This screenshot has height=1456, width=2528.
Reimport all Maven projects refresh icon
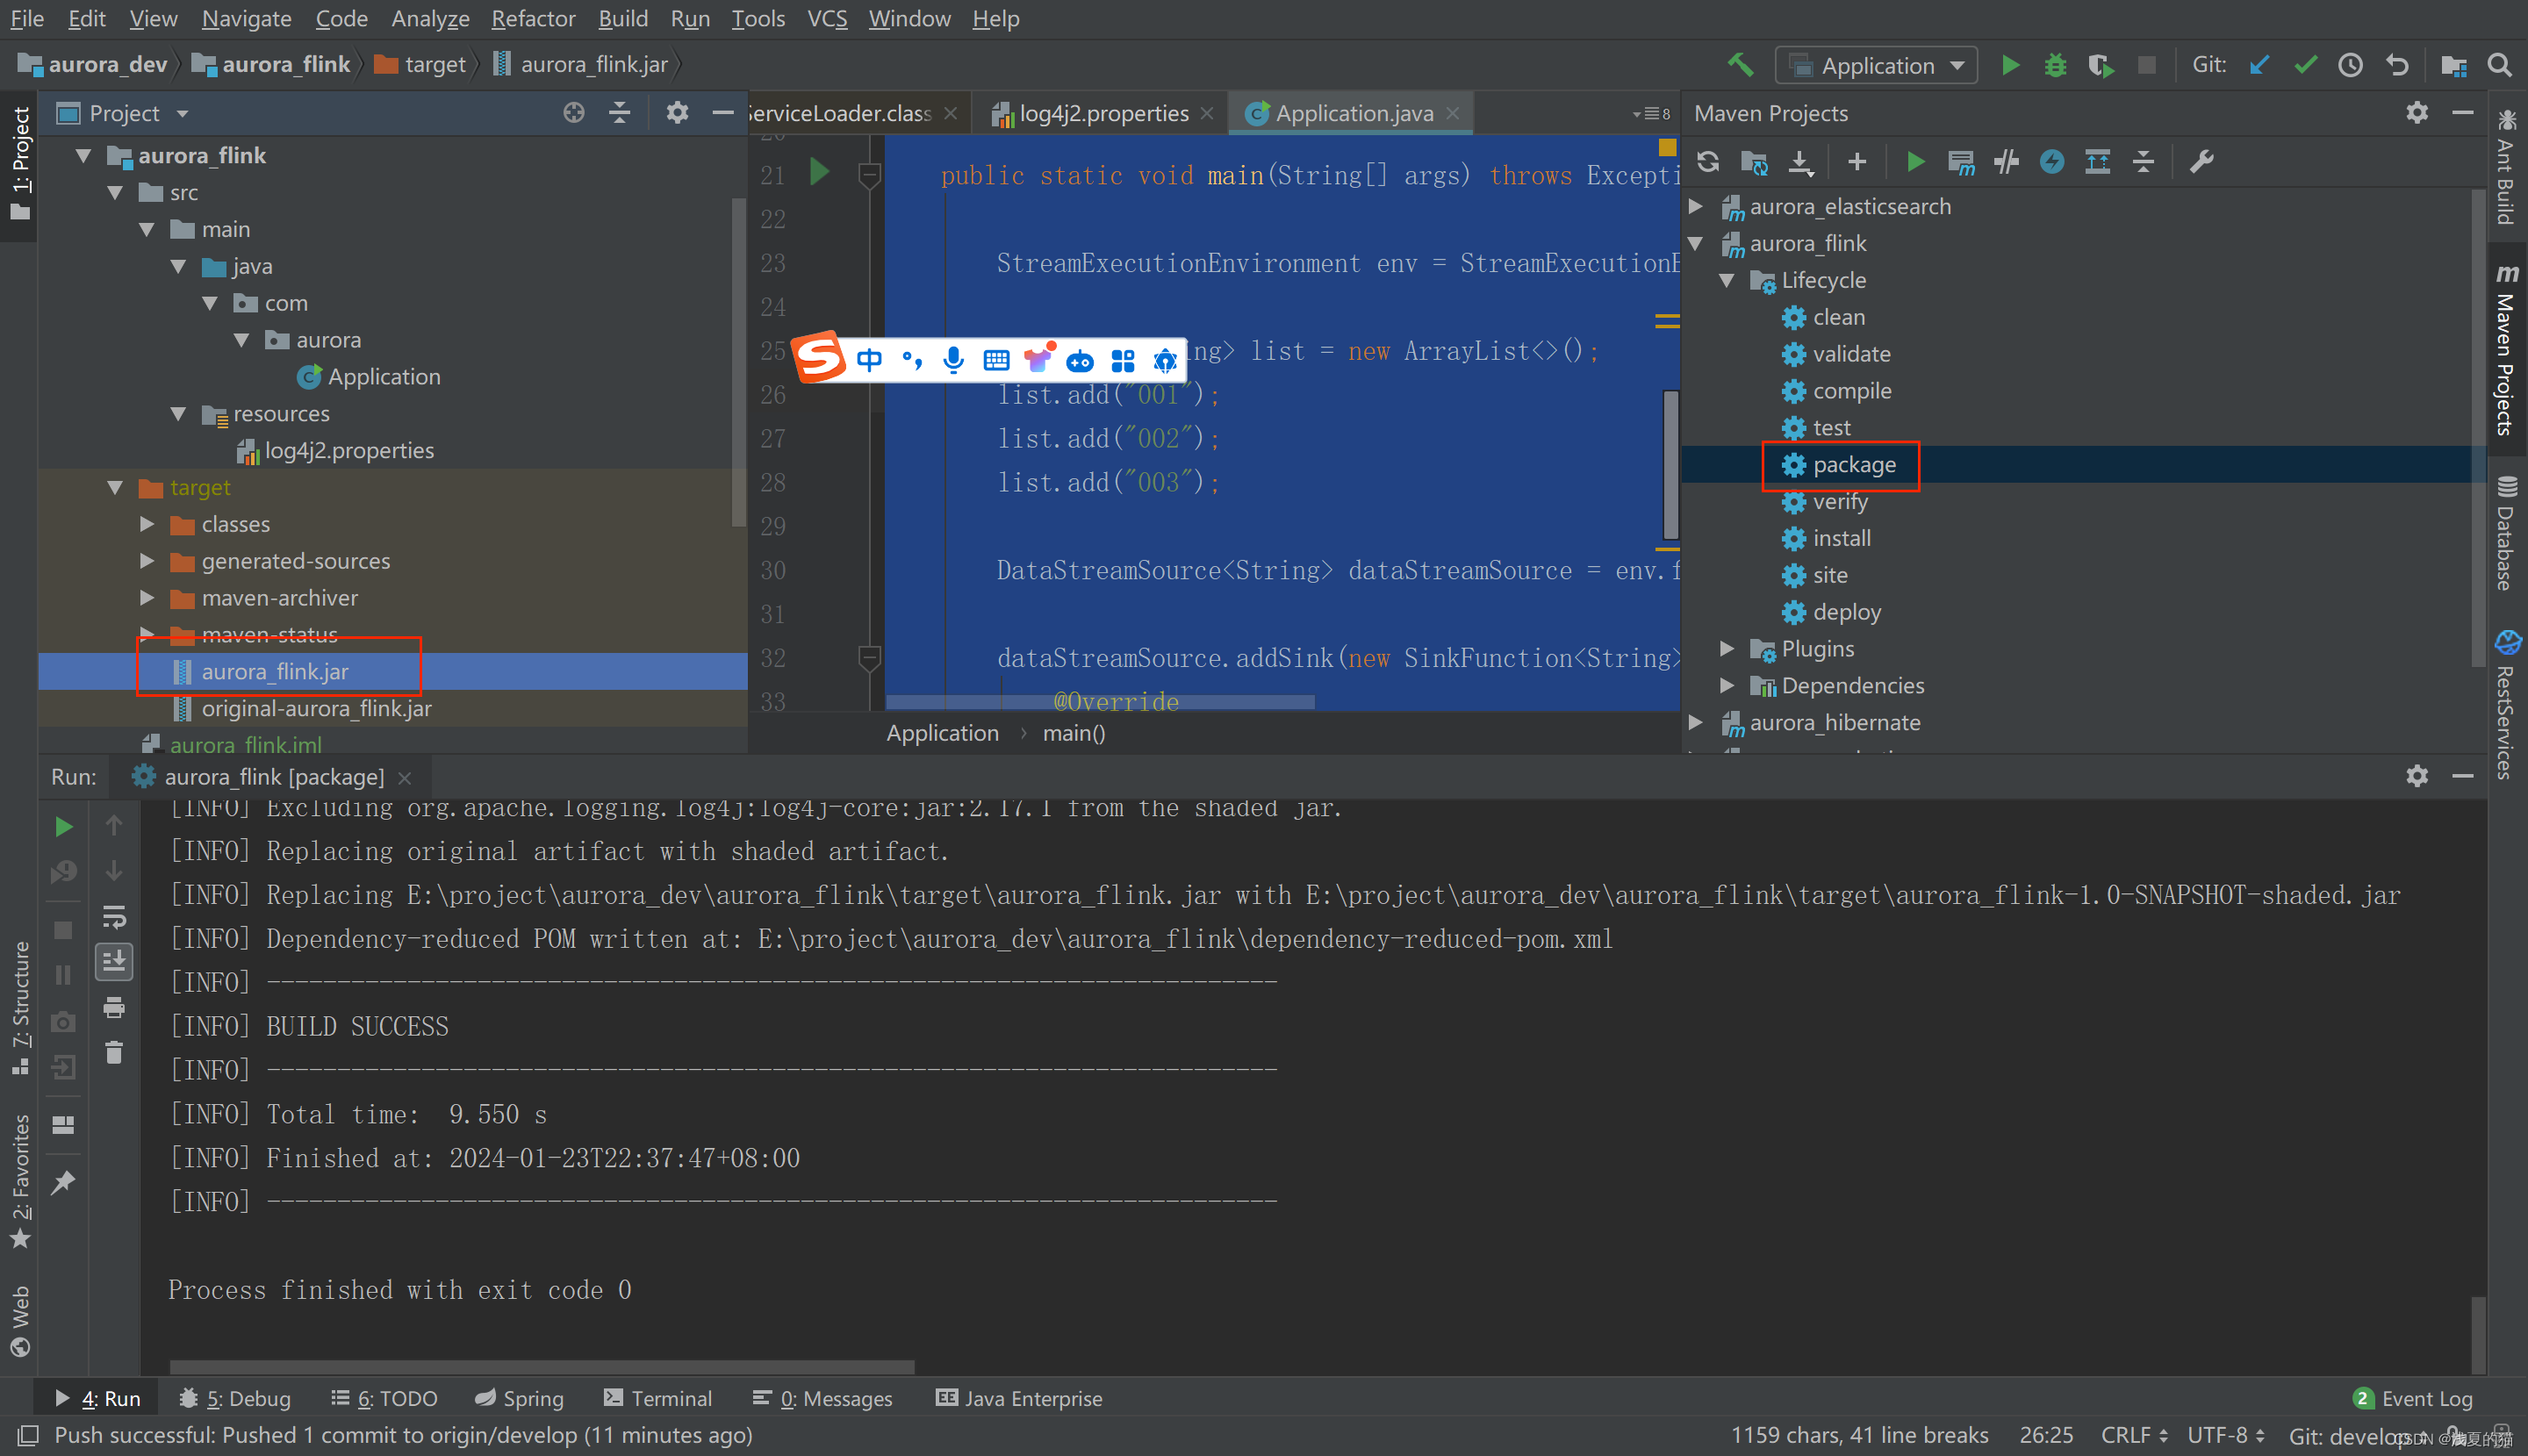[x=1708, y=161]
